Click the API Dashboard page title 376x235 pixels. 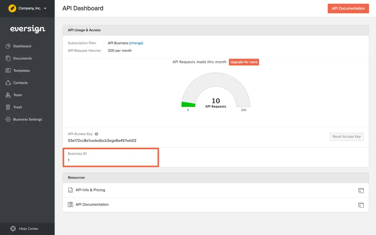pos(83,8)
